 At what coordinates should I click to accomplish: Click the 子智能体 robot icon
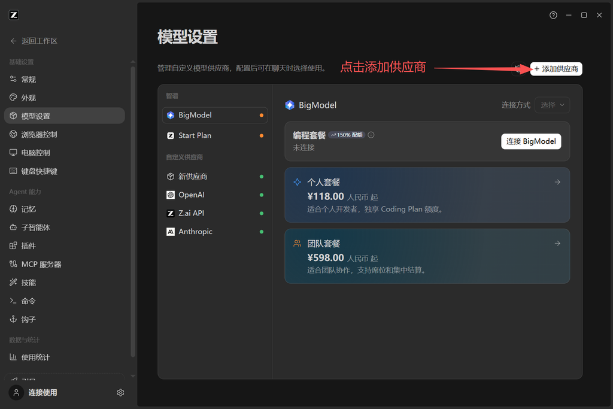(x=13, y=227)
